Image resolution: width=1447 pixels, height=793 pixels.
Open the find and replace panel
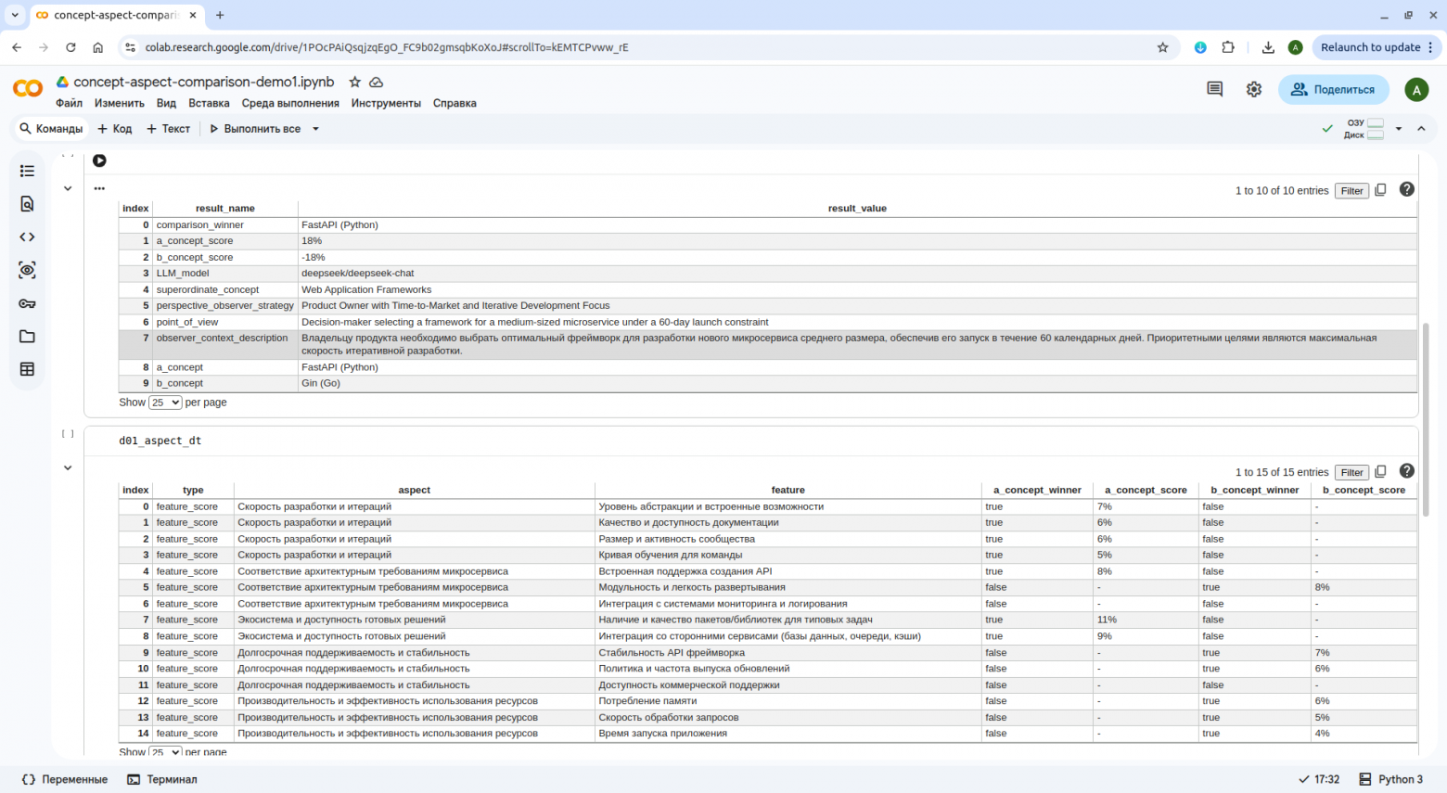coord(27,204)
